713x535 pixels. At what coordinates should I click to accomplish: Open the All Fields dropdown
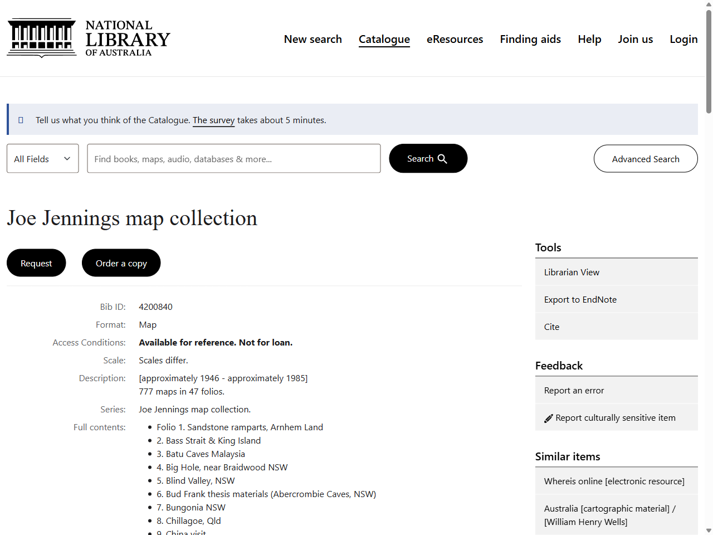[42, 158]
